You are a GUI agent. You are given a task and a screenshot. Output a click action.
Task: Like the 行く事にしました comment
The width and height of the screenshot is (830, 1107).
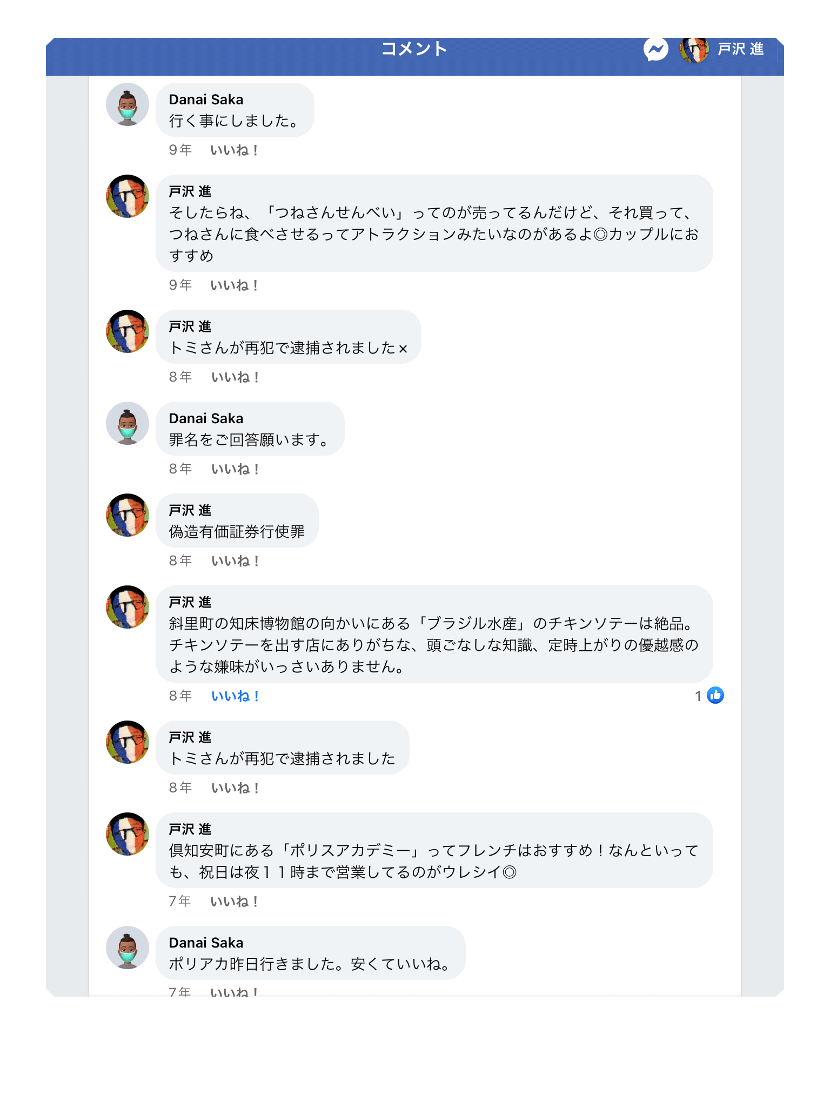pyautogui.click(x=234, y=150)
